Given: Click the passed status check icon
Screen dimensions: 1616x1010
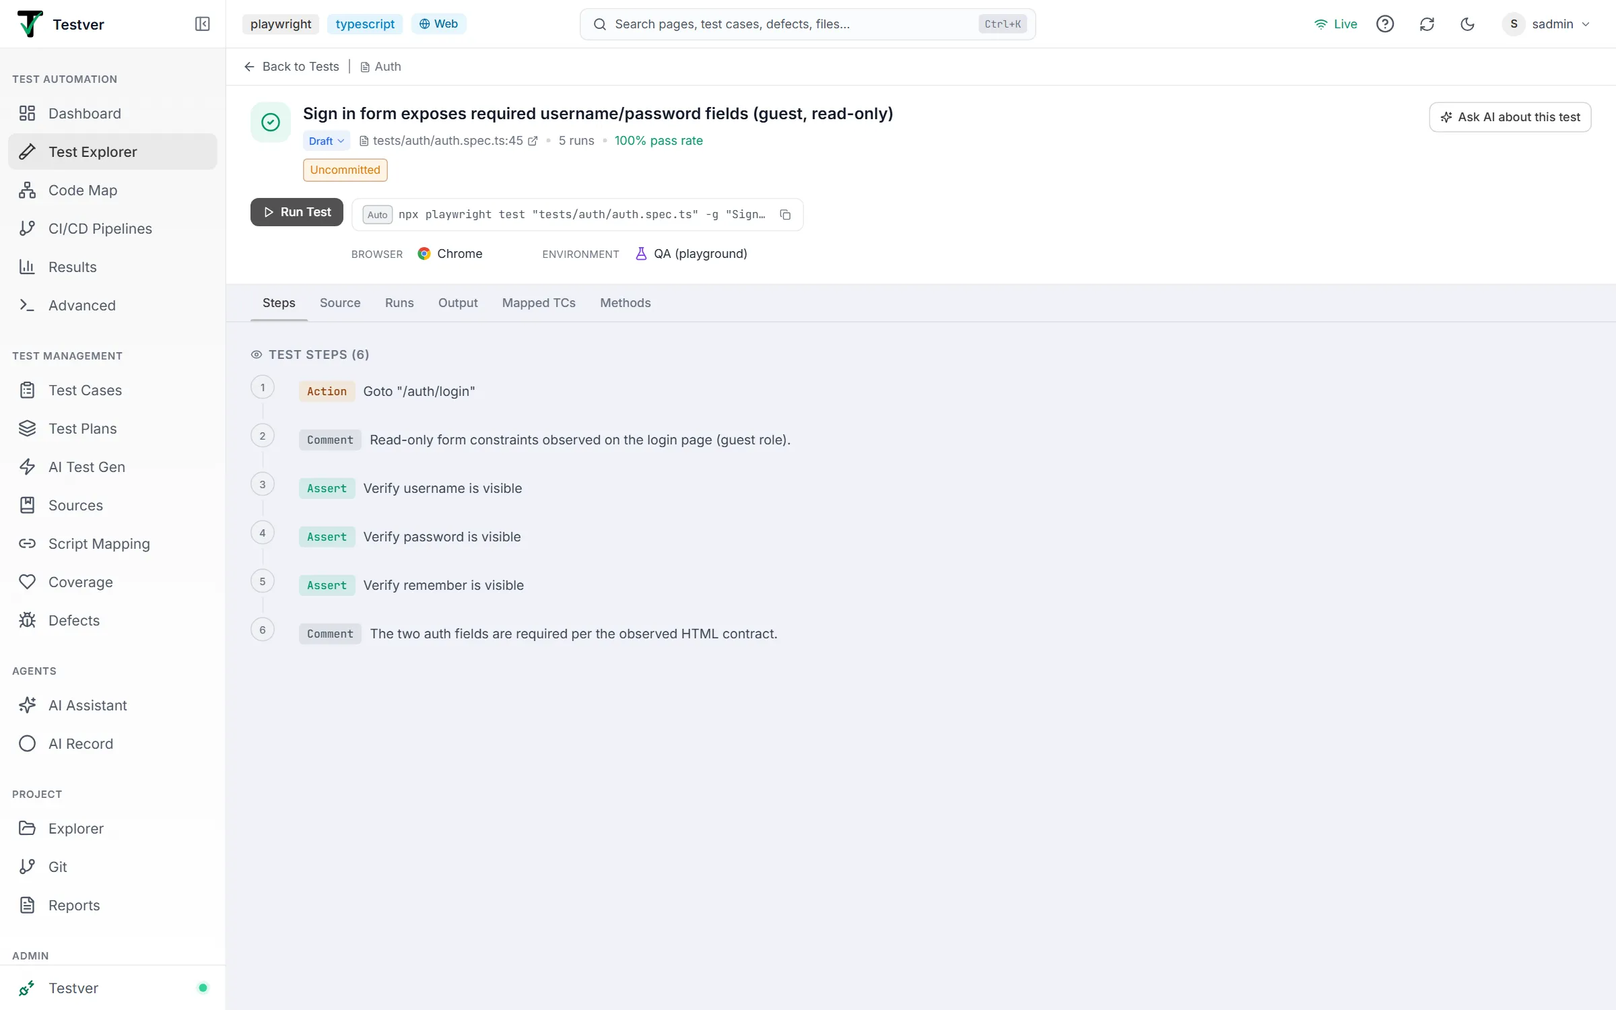Looking at the screenshot, I should coord(271,122).
